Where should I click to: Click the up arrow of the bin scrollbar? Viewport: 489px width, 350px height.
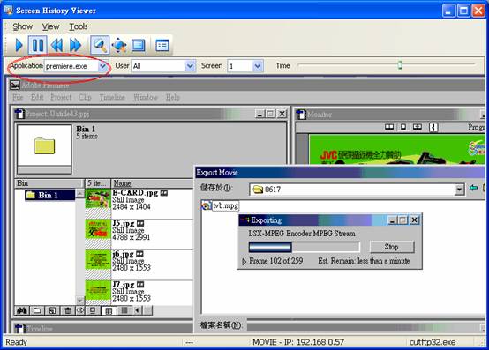click(79, 194)
